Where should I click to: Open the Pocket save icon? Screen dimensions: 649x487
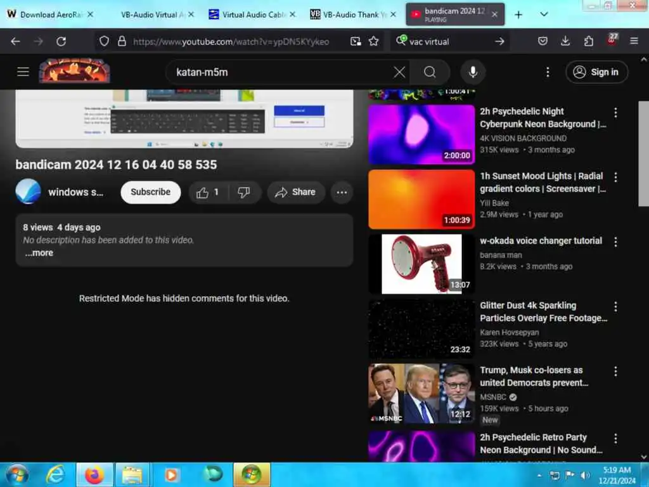[x=543, y=41]
